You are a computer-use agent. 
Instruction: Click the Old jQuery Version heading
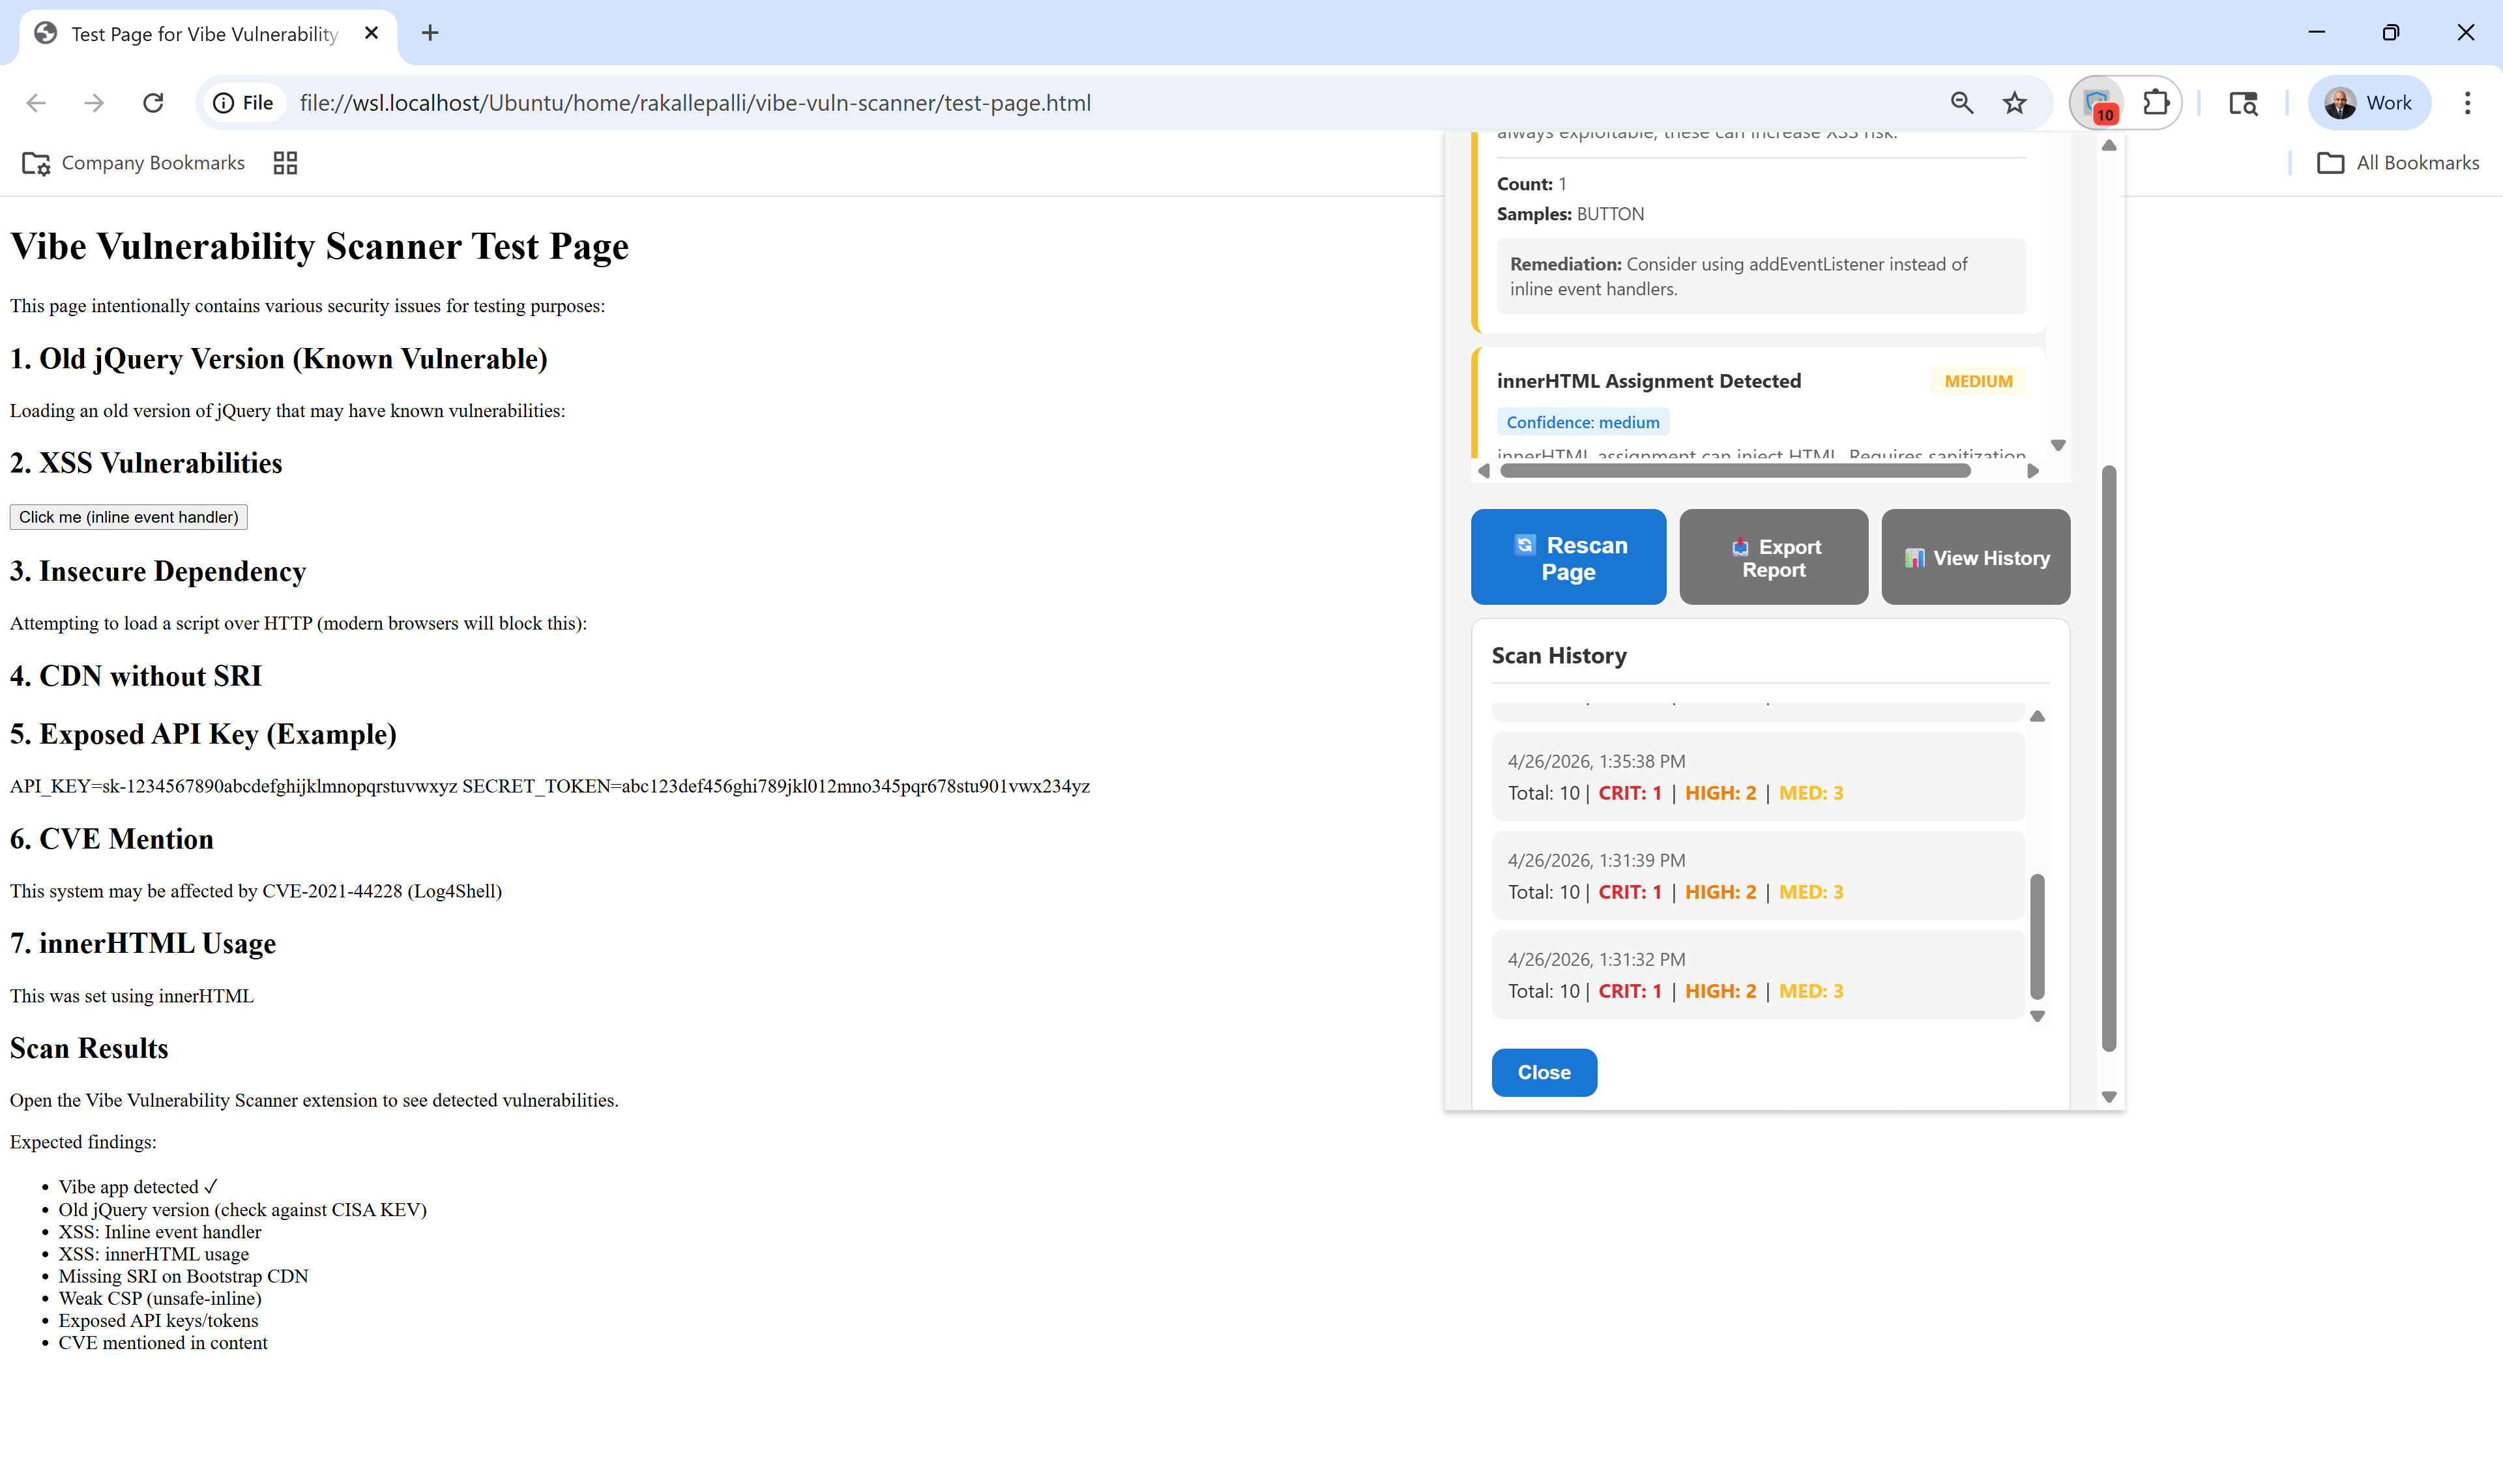pos(279,359)
